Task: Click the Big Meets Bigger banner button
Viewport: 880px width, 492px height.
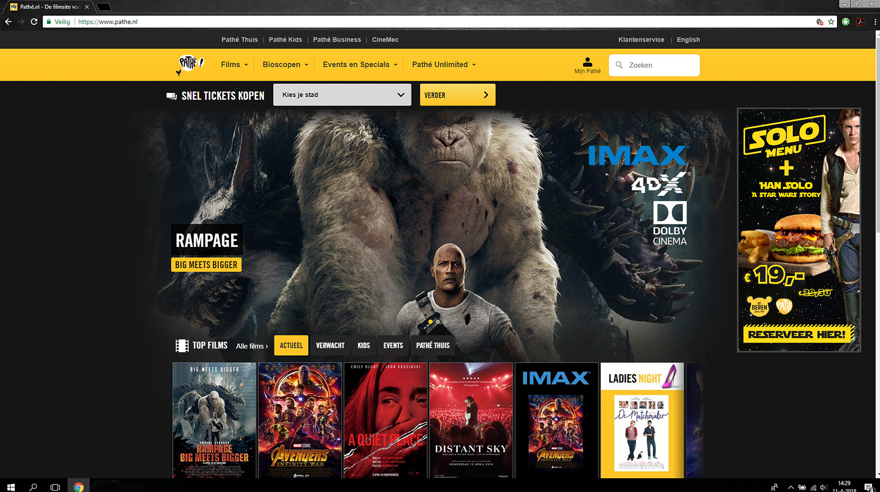Action: point(206,265)
